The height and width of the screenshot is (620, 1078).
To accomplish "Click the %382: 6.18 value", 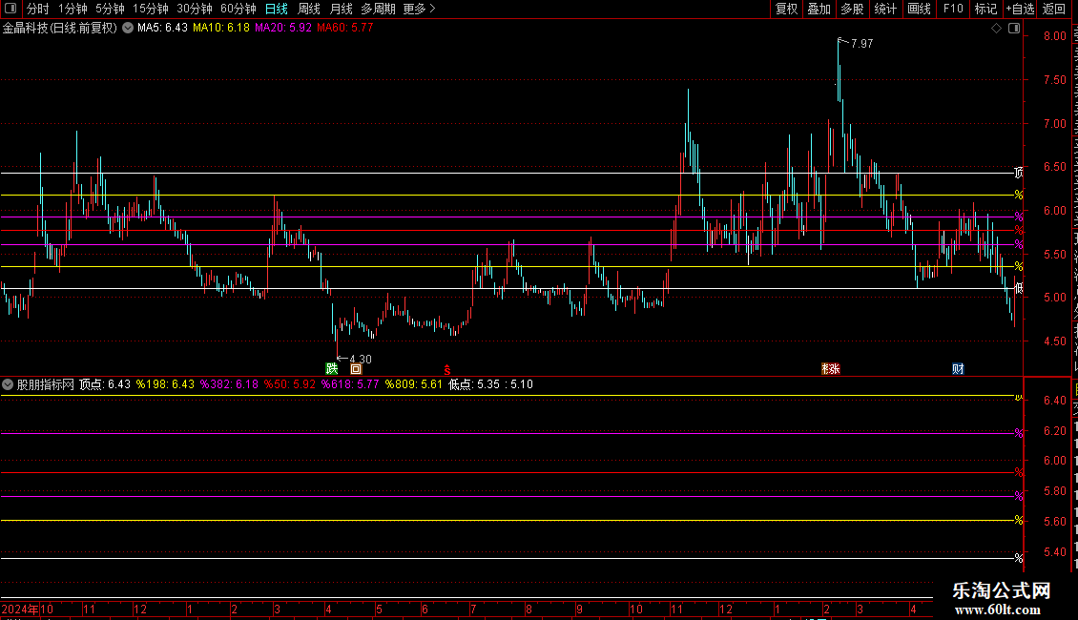I will 230,384.
